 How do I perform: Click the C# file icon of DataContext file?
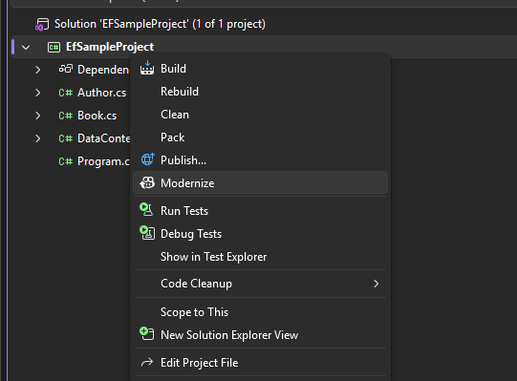pyautogui.click(x=65, y=138)
